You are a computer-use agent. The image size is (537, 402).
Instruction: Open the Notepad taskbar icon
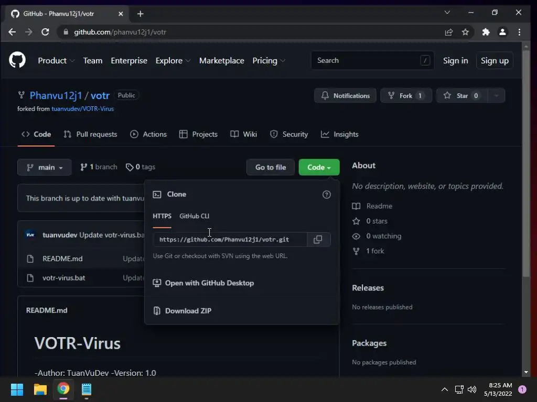[x=87, y=389]
